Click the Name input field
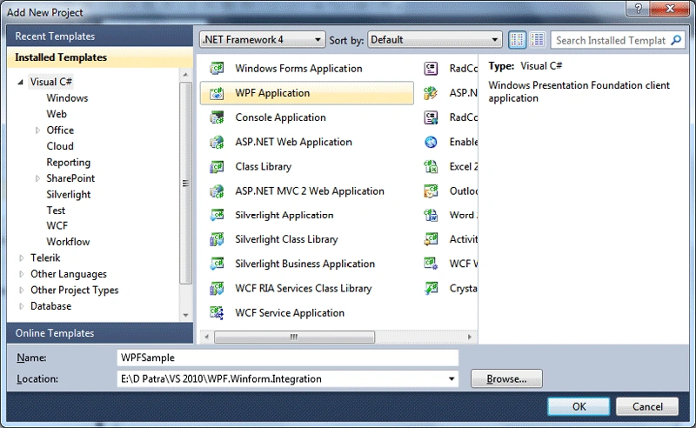 (x=288, y=358)
